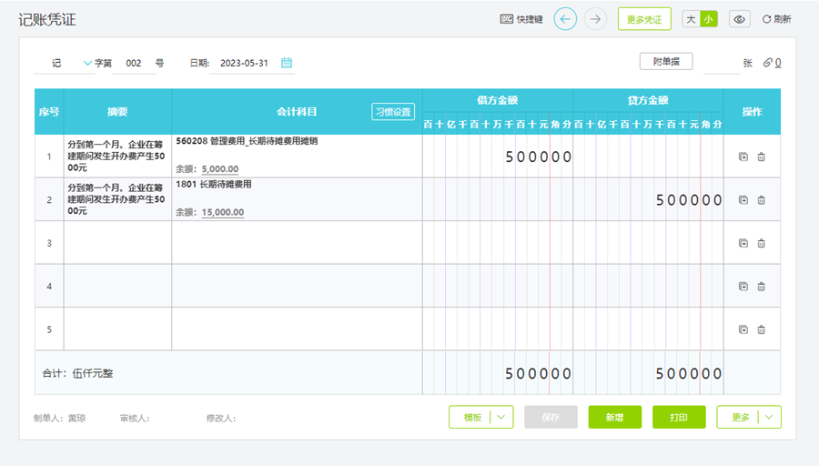The image size is (819, 466).
Task: Click the 5,000.00 balance link
Action: pyautogui.click(x=219, y=169)
